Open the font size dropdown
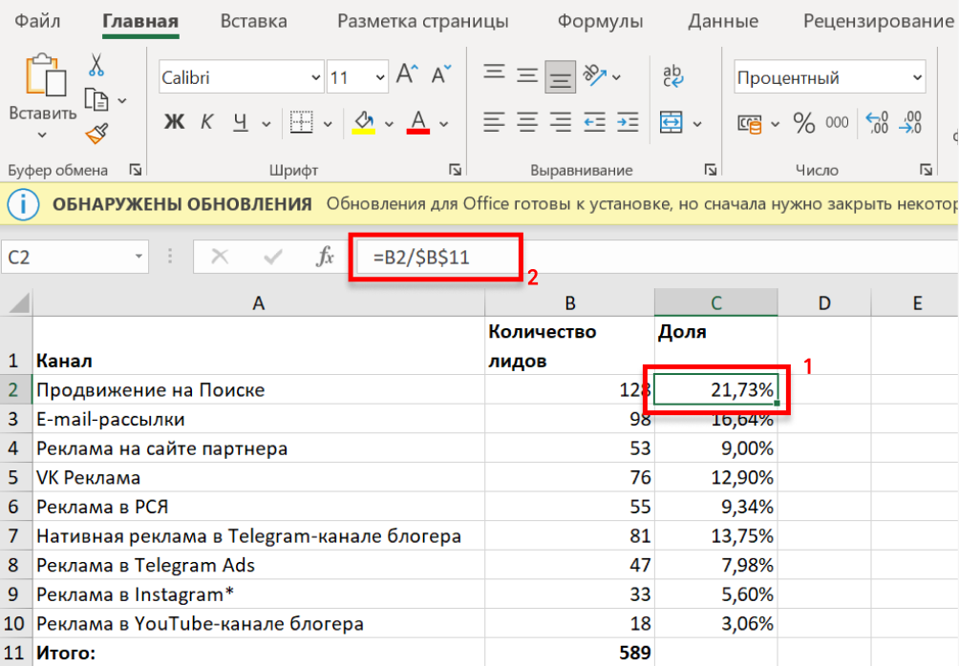The width and height of the screenshot is (959, 666). click(x=379, y=76)
